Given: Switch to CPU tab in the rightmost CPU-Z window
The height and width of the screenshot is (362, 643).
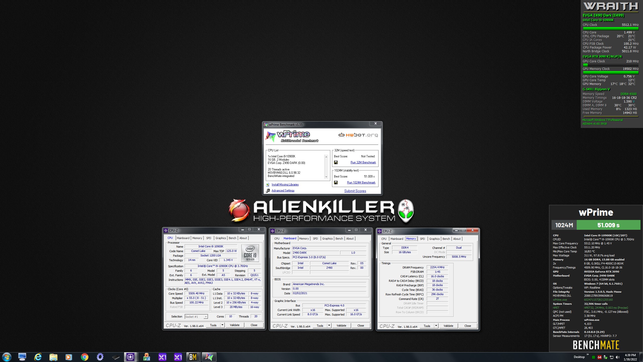Looking at the screenshot, I should click(x=384, y=239).
